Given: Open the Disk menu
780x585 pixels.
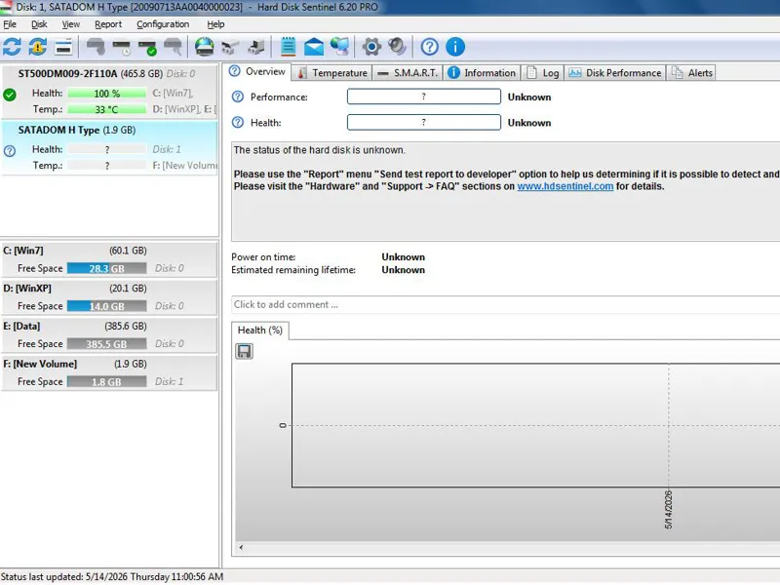Looking at the screenshot, I should pyautogui.click(x=39, y=24).
